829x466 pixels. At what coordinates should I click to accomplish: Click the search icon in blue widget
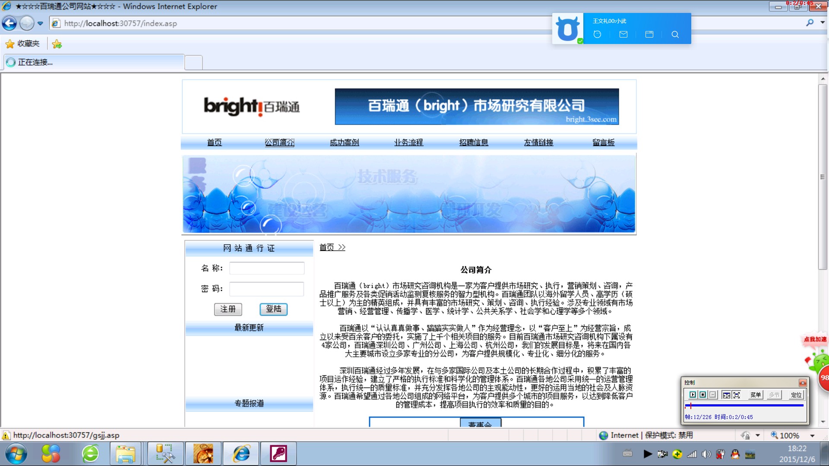tap(675, 35)
